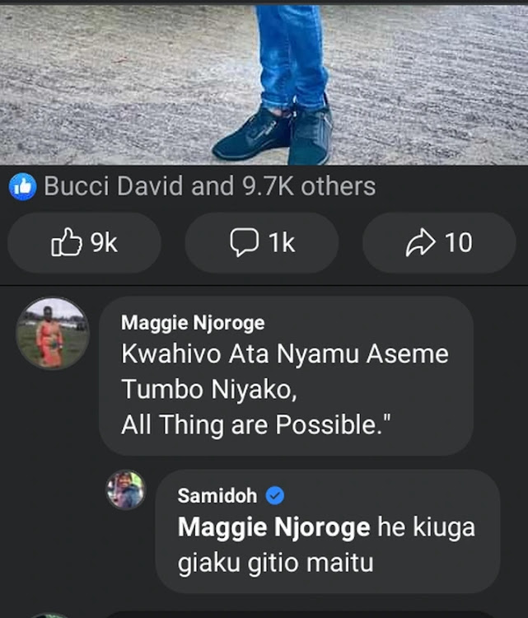Tap the 1k comments button
528x618 pixels.
(x=262, y=242)
